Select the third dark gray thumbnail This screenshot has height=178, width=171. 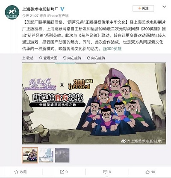(62, 155)
